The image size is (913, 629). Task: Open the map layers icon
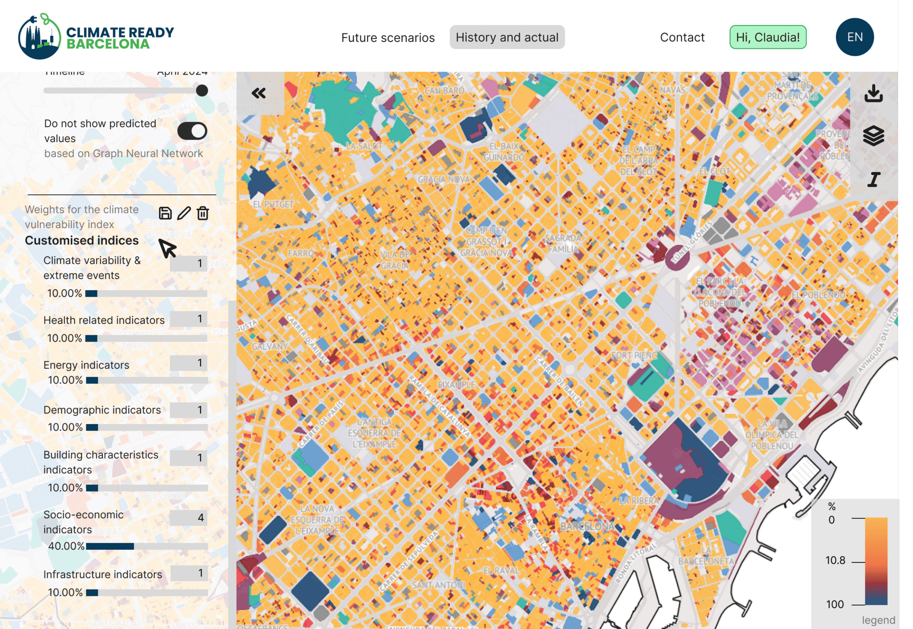click(873, 136)
